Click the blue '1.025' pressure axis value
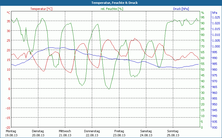 (x=216, y=17)
